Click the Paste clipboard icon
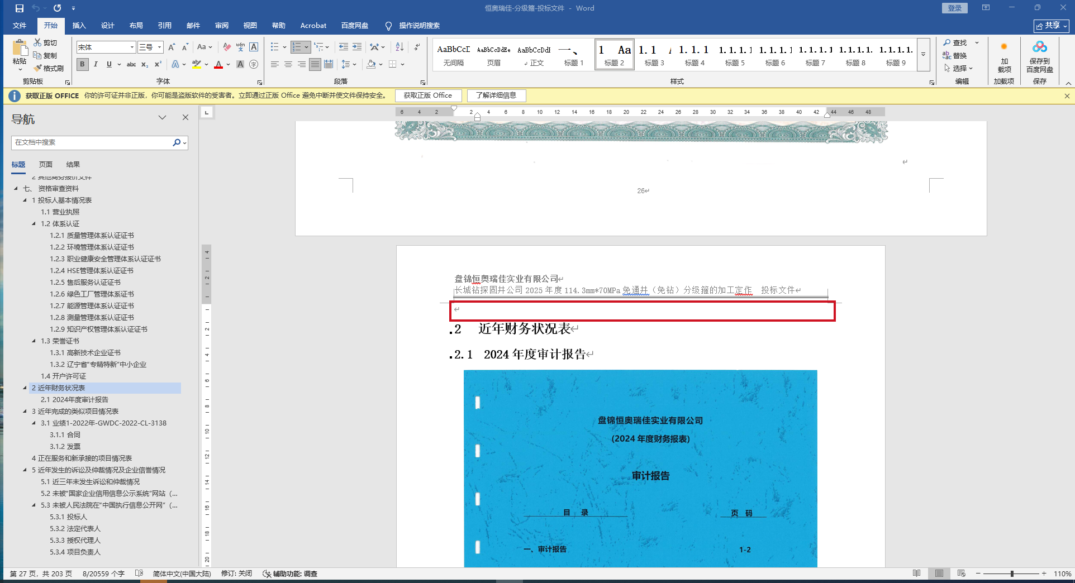Image resolution: width=1075 pixels, height=583 pixels. 20,48
